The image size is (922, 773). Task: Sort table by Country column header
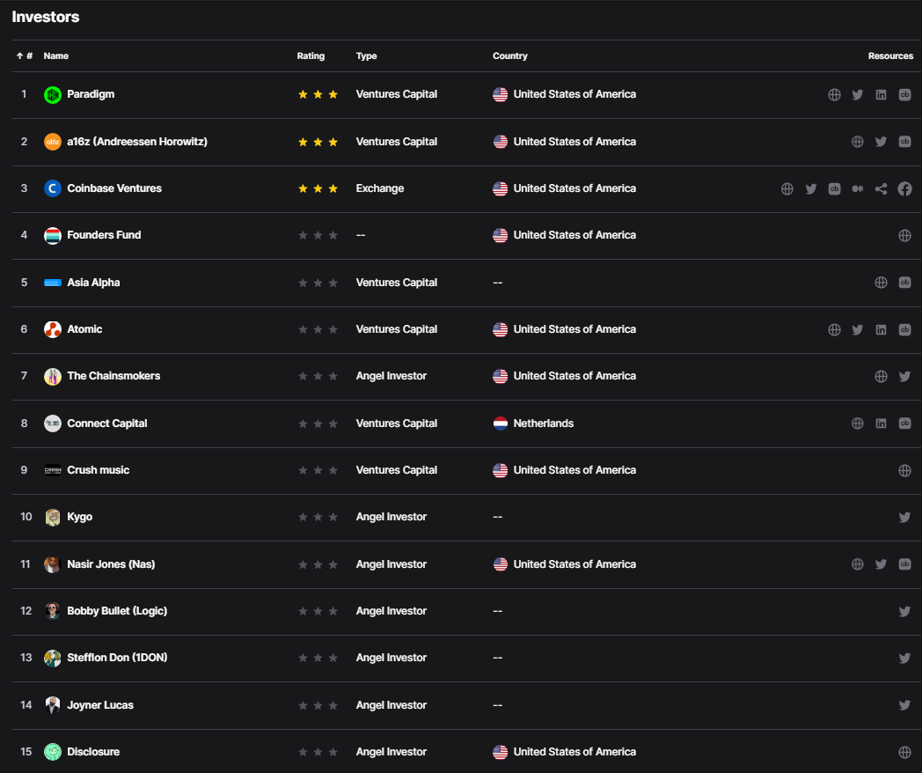click(509, 56)
